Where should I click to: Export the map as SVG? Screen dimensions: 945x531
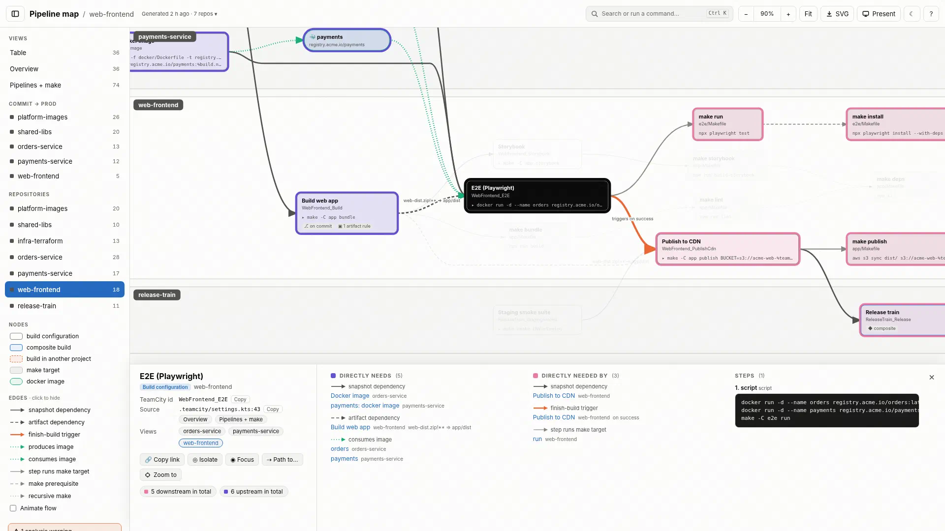pos(837,14)
